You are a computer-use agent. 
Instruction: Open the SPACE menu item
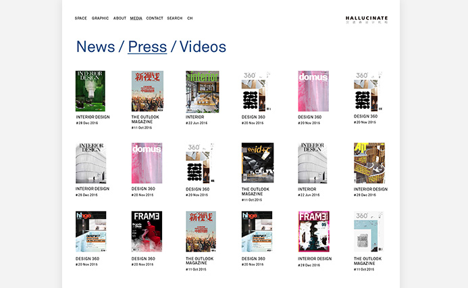tap(80, 18)
